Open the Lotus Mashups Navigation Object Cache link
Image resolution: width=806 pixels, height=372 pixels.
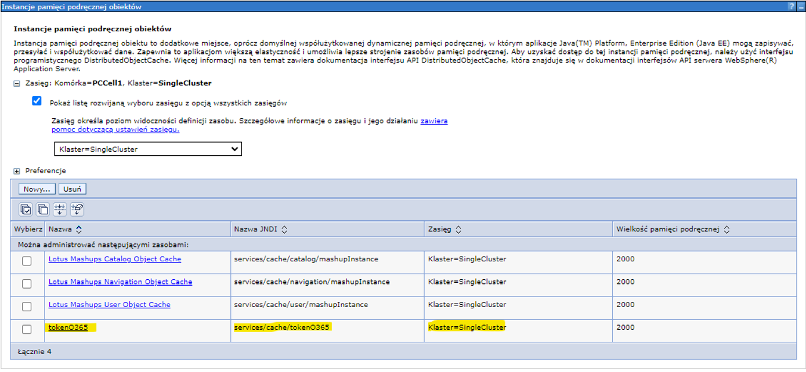pos(120,282)
